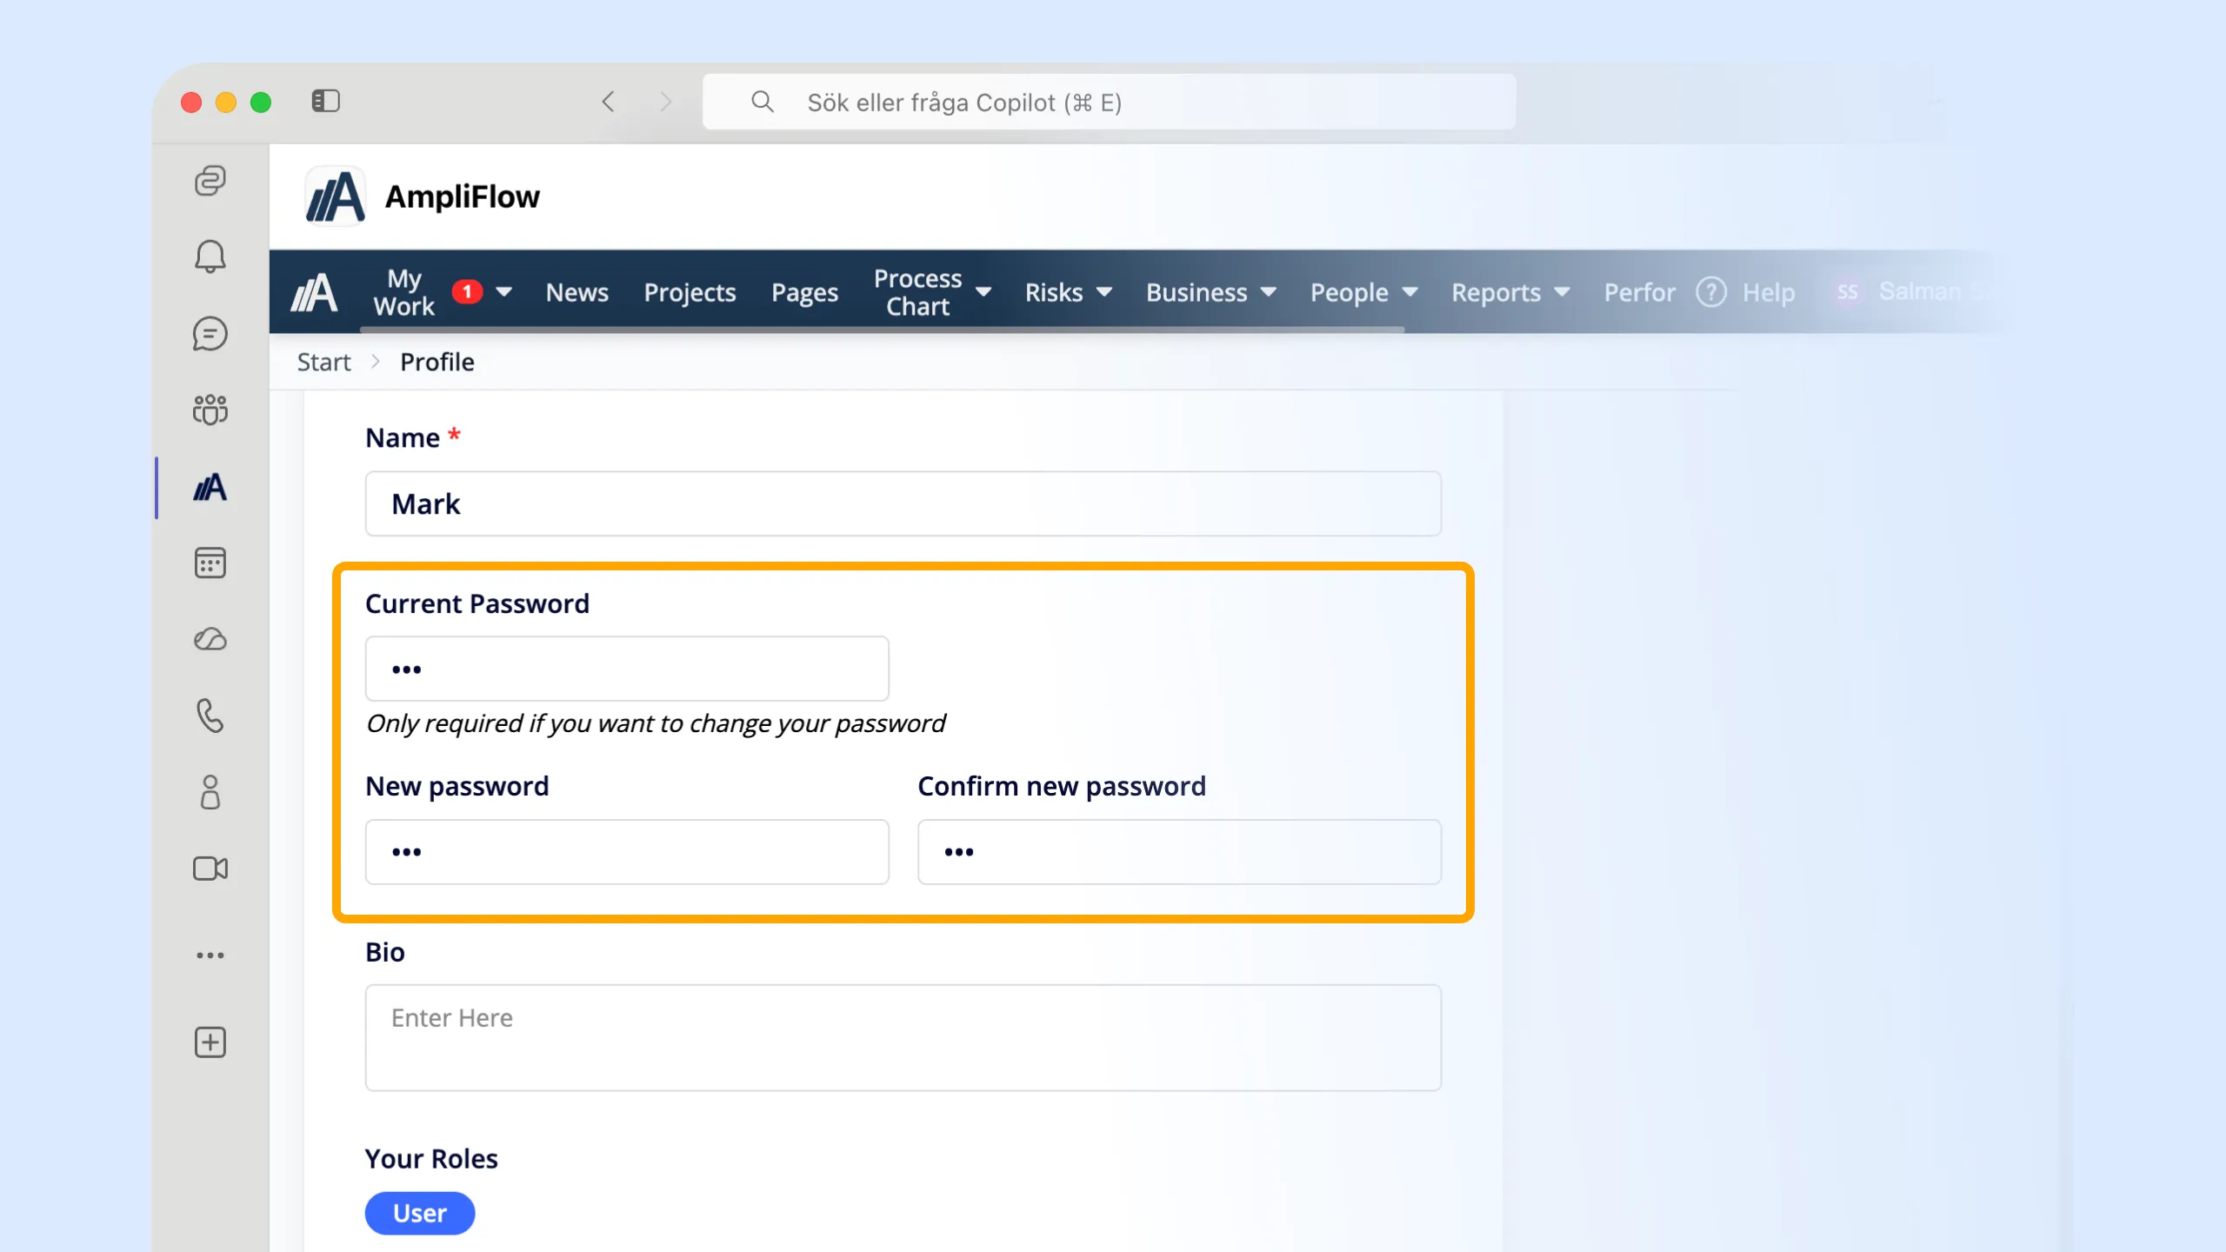
Task: Open the Activity bell icon
Action: (x=210, y=256)
